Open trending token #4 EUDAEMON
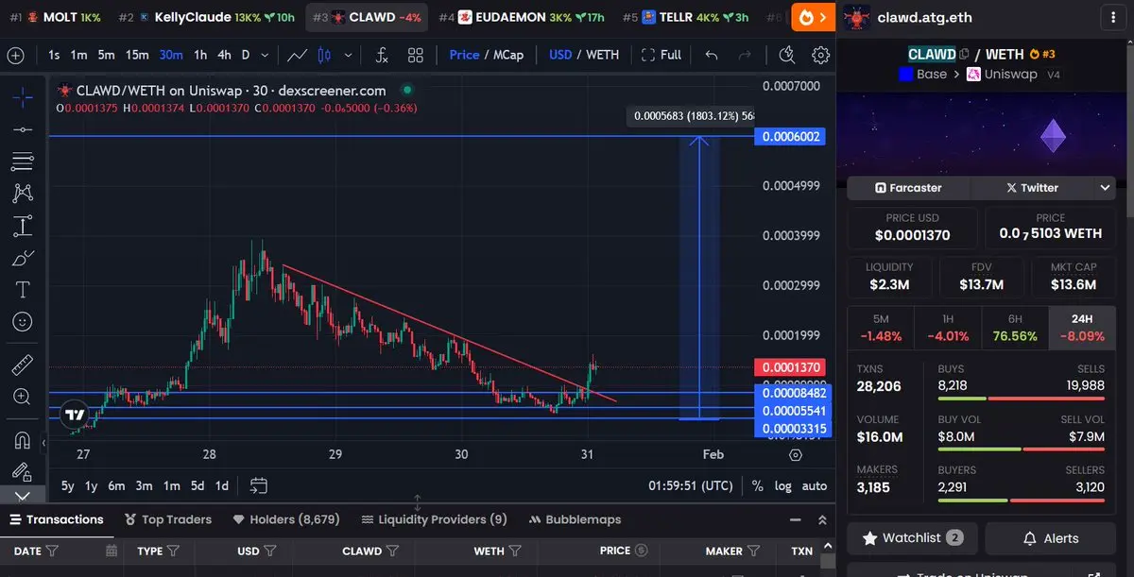The image size is (1134, 577). [x=521, y=17]
